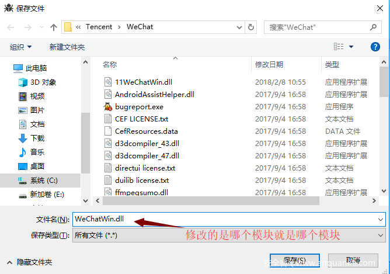
Task: Choose 新加卷 (E:) drive
Action: pyautogui.click(x=41, y=194)
